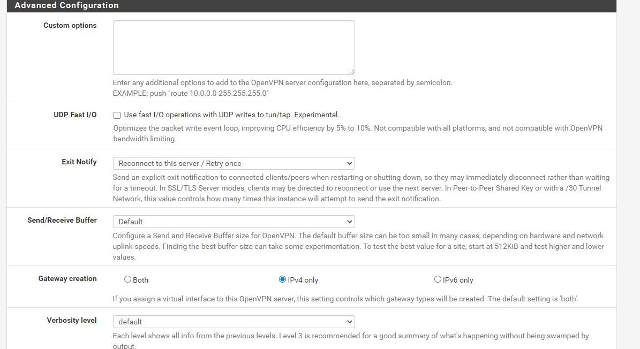The width and height of the screenshot is (640, 349).
Task: Select the IPv6 only radio button
Action: [x=438, y=279]
